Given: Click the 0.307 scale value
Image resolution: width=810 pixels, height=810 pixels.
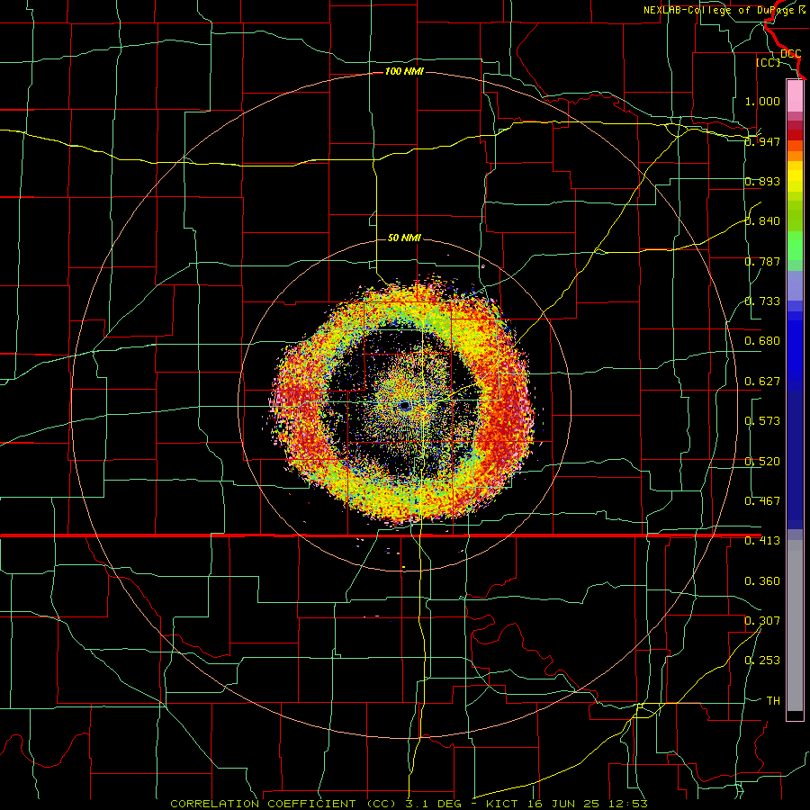Looking at the screenshot, I should pyautogui.click(x=762, y=620).
